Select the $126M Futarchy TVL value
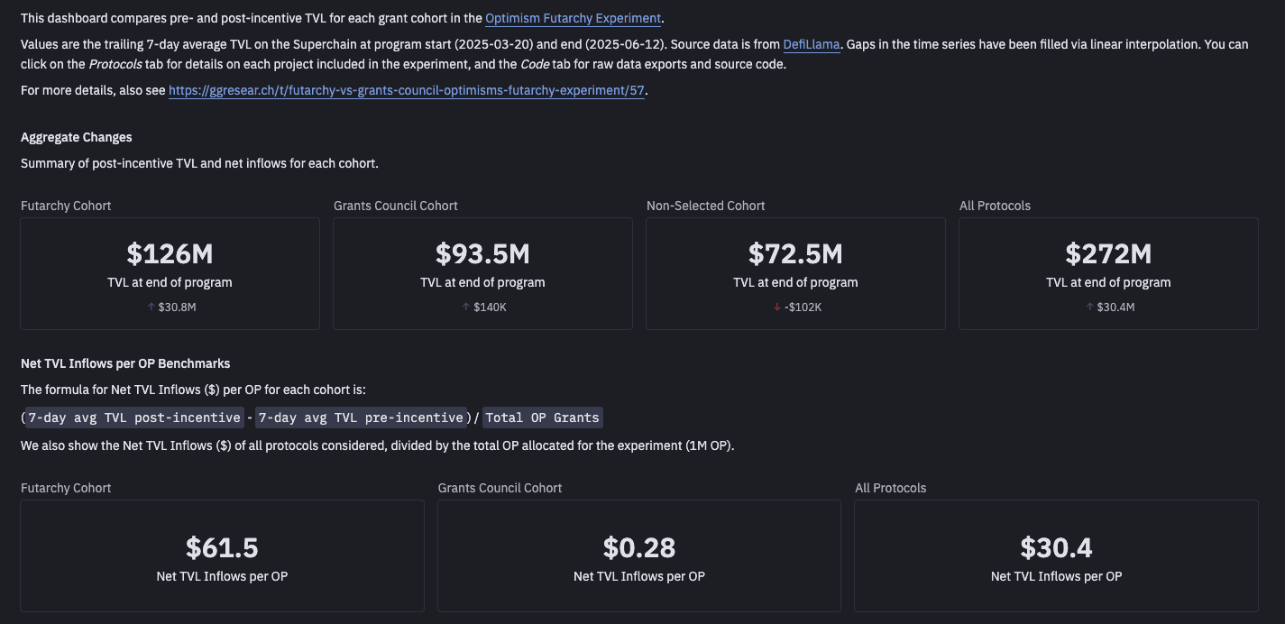Image resolution: width=1285 pixels, height=624 pixels. [x=170, y=254]
